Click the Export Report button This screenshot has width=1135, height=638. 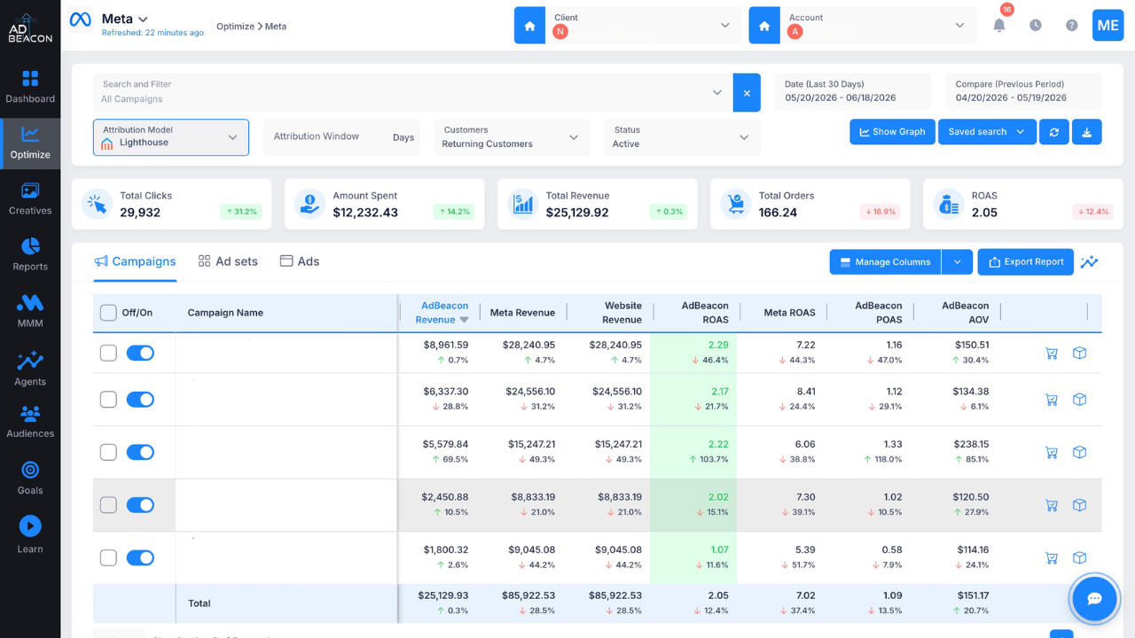click(1026, 261)
